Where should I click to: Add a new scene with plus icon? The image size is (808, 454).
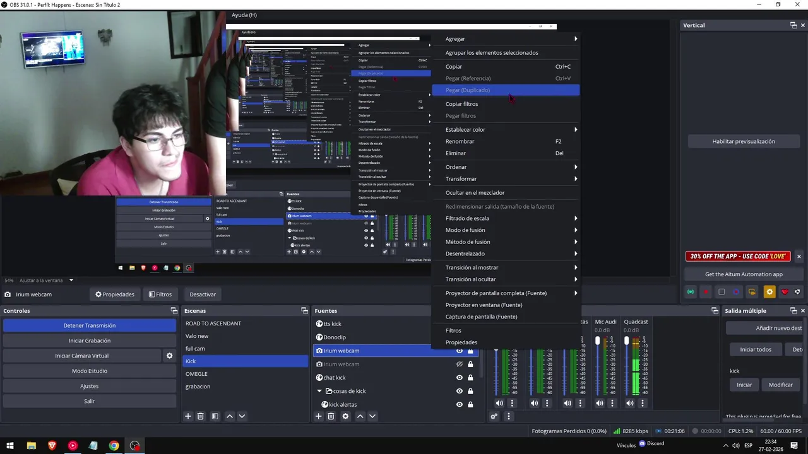tap(187, 416)
